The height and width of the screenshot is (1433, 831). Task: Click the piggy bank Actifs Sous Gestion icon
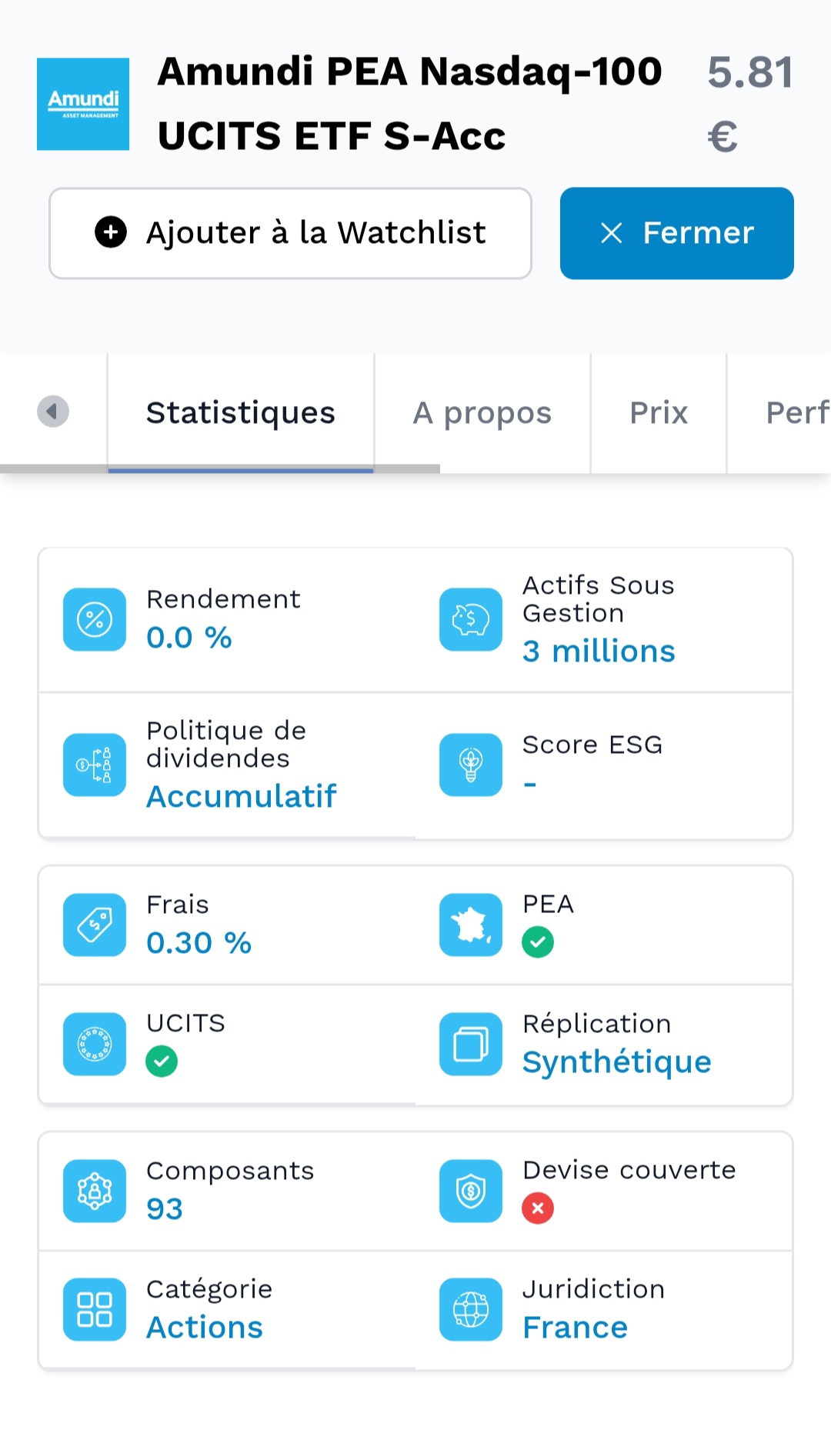click(x=470, y=619)
